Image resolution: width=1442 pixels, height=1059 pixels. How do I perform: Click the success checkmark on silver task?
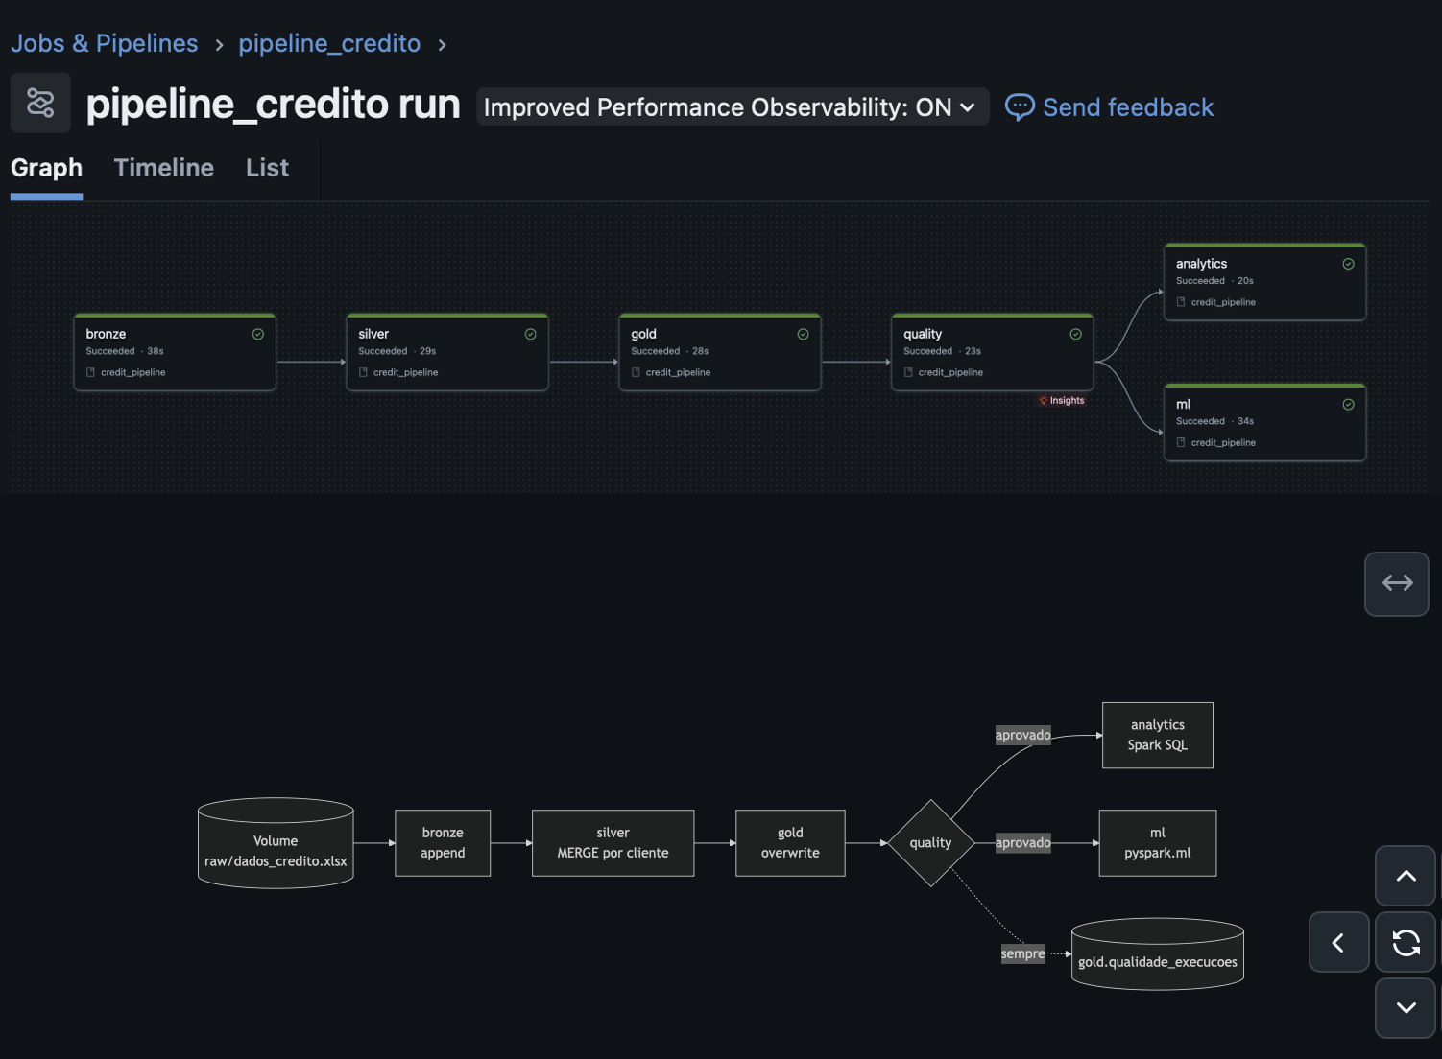(531, 334)
